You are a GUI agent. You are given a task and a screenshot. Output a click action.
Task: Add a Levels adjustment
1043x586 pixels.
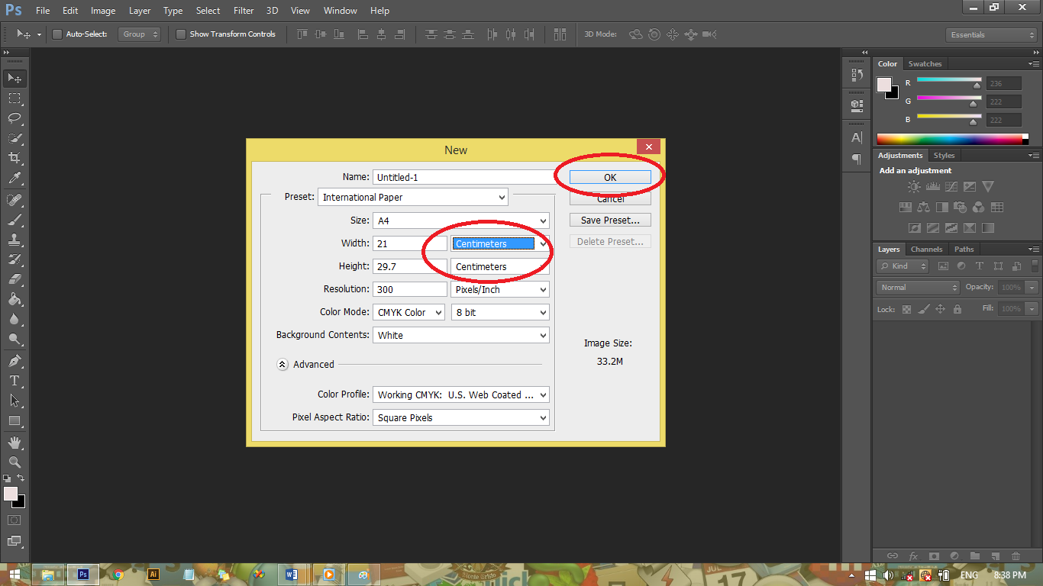[x=932, y=186]
